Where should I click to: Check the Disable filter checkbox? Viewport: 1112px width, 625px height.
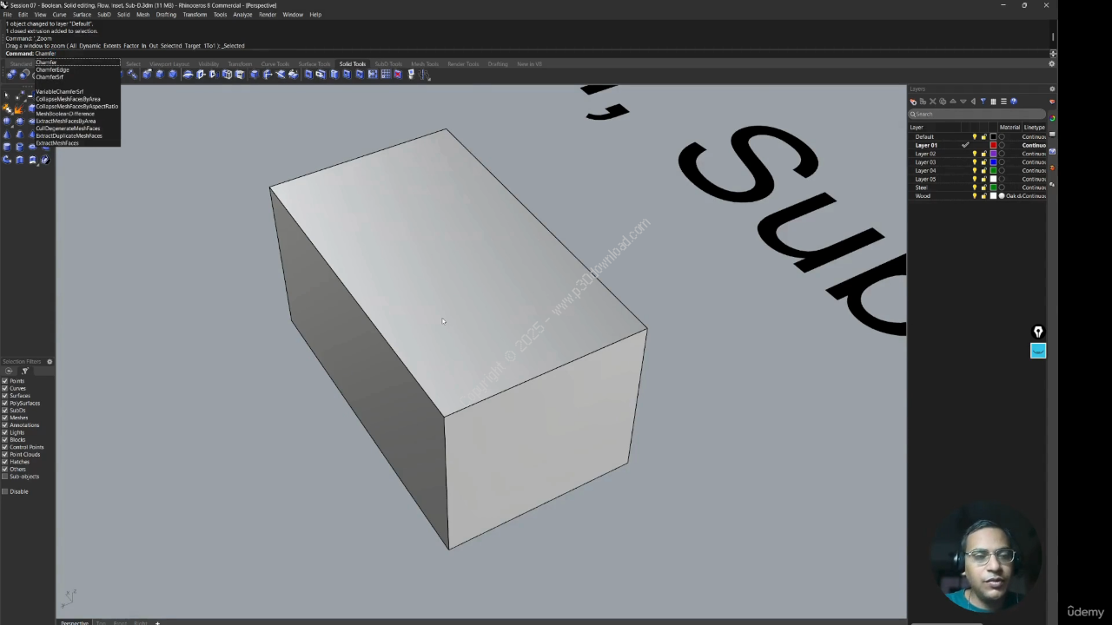point(5,491)
